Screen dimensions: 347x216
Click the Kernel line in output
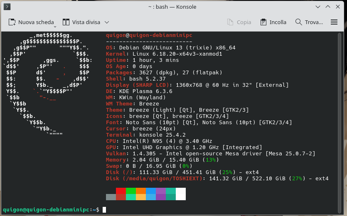tap(164, 54)
